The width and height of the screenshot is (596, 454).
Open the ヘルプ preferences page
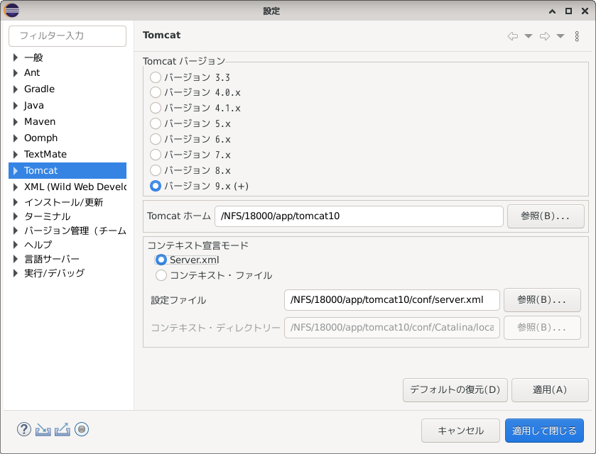[38, 245]
